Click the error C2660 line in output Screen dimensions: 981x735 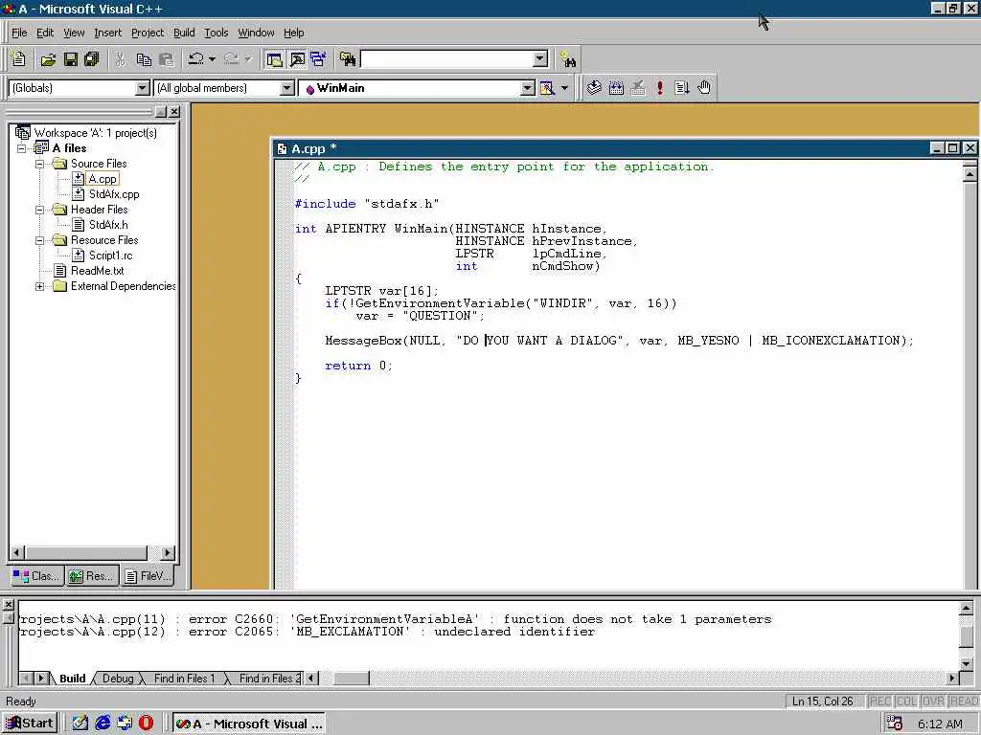pyautogui.click(x=396, y=619)
